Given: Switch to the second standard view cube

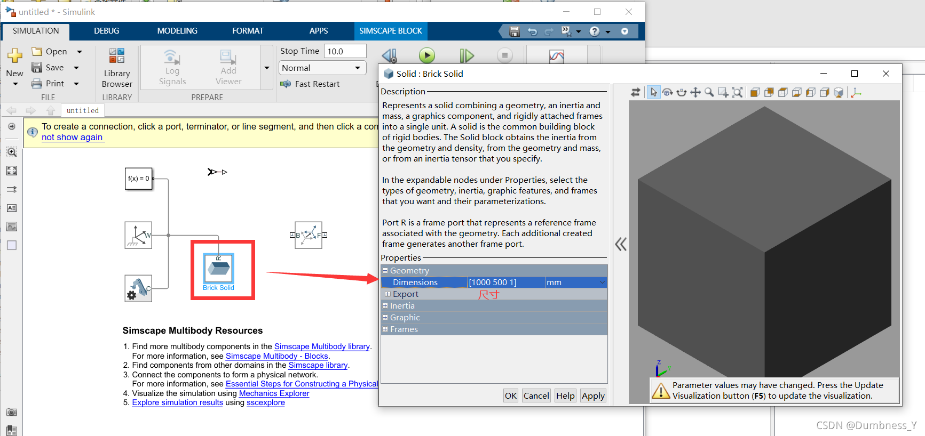Looking at the screenshot, I should (769, 92).
